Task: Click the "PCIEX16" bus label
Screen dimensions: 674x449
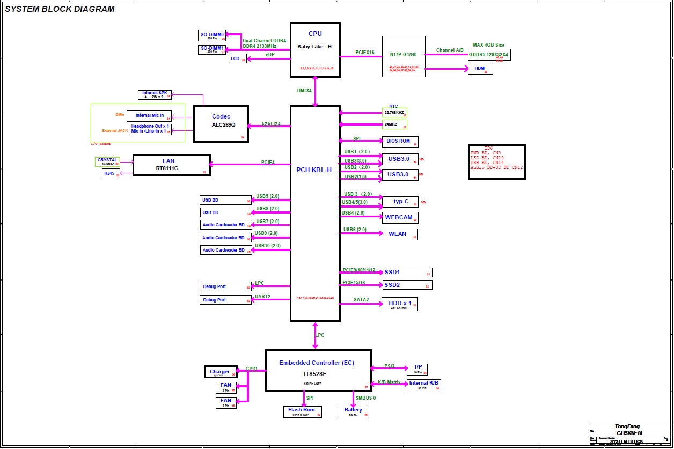Action: point(365,53)
